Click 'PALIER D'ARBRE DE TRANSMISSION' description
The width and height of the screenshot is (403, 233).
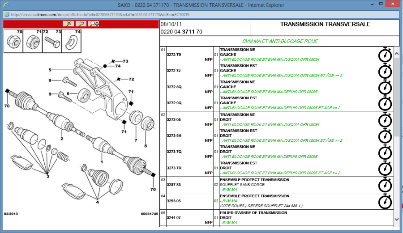(253, 213)
